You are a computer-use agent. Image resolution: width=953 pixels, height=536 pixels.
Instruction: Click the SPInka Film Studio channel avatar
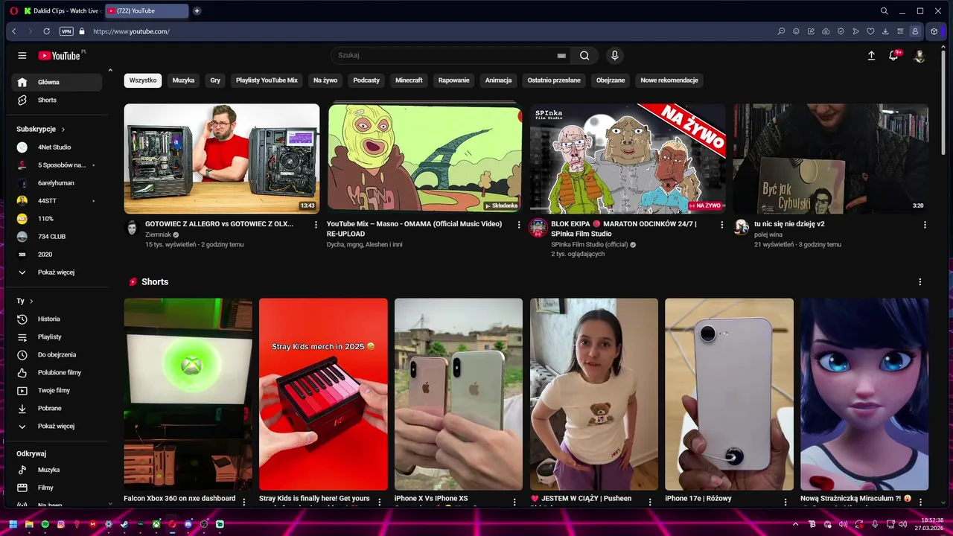coord(538,228)
